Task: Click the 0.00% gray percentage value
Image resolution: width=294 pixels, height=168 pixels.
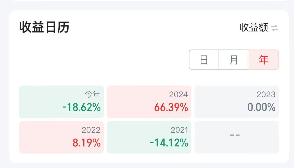Action: 261,107
